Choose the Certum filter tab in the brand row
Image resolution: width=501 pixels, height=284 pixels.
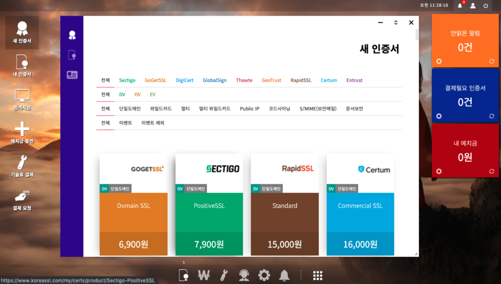click(x=329, y=81)
